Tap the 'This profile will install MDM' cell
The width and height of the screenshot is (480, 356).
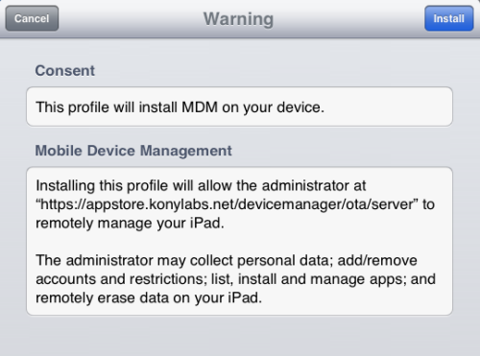[x=239, y=107]
